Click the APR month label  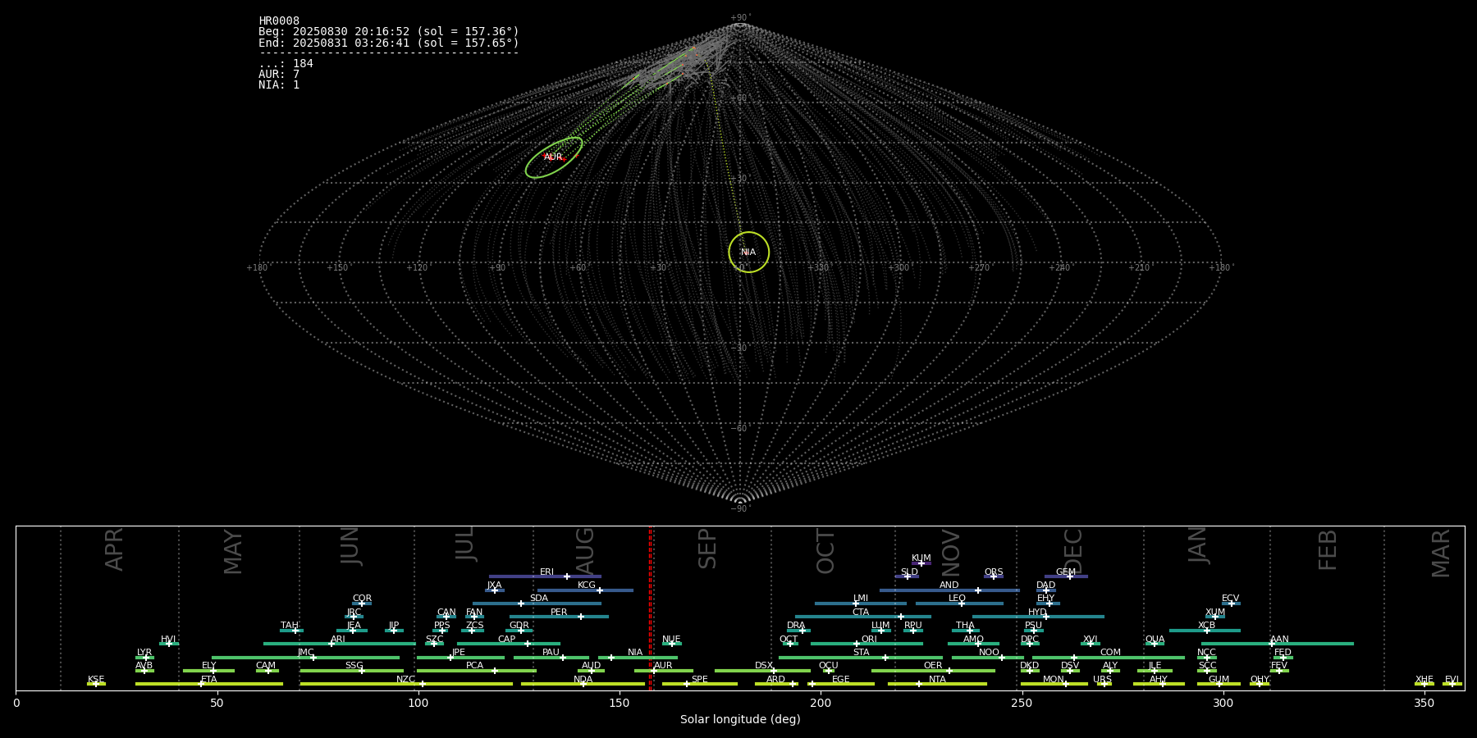pyautogui.click(x=114, y=549)
